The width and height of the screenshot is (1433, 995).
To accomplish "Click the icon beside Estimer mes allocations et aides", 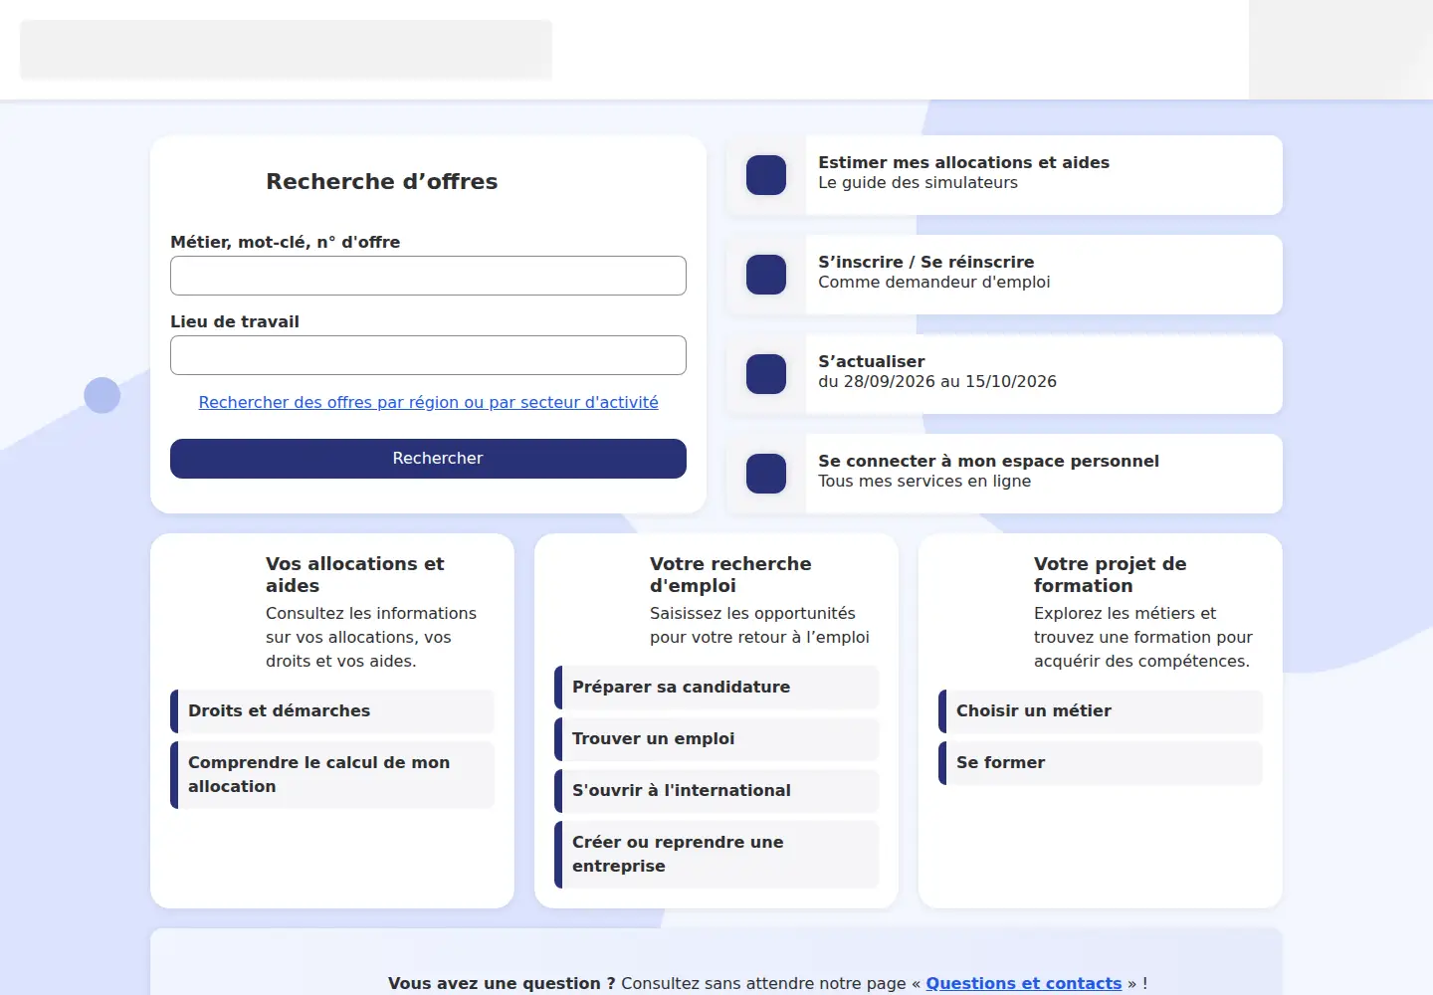I will (766, 175).
